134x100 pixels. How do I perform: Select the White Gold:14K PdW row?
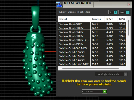click(x=92, y=64)
